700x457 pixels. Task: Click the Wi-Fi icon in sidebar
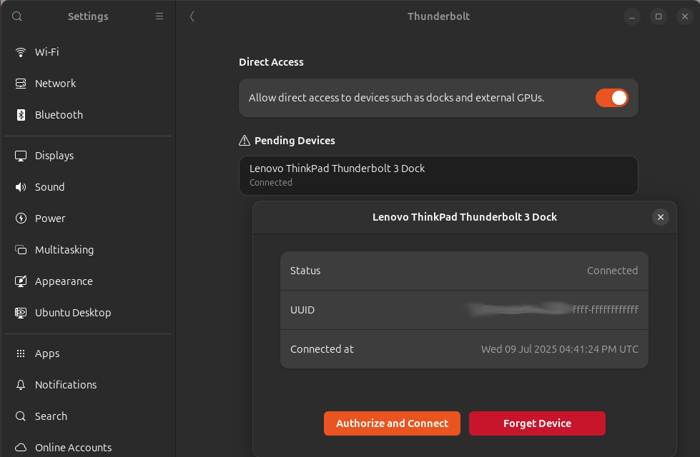pyautogui.click(x=21, y=52)
